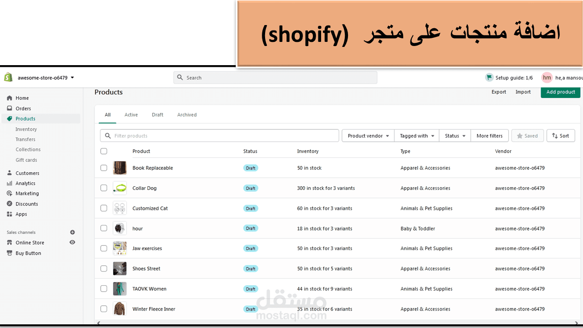Open Shoes Street product thumbnail

click(x=120, y=268)
